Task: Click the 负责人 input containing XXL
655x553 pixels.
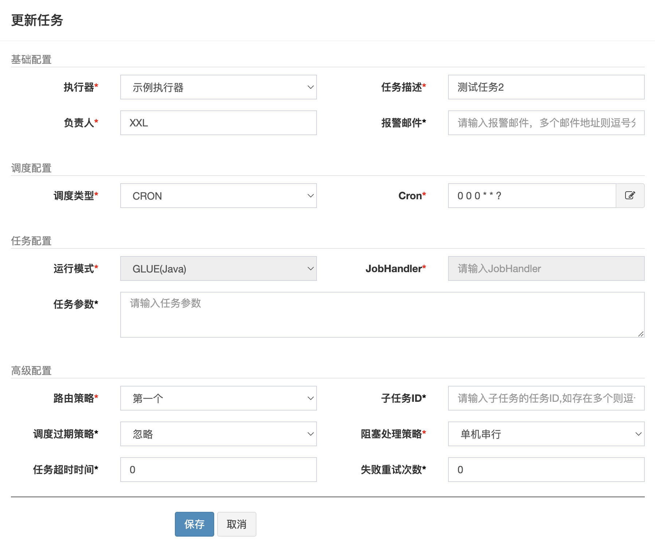Action: coord(218,123)
